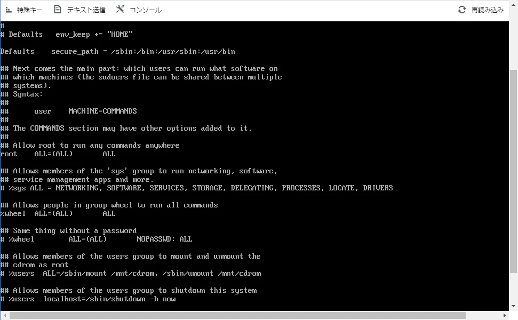Viewport: 518px width, 320px height.
Task: Click the '# %users localhost=/sbin/shutdown -h now' line
Action: pos(88,299)
